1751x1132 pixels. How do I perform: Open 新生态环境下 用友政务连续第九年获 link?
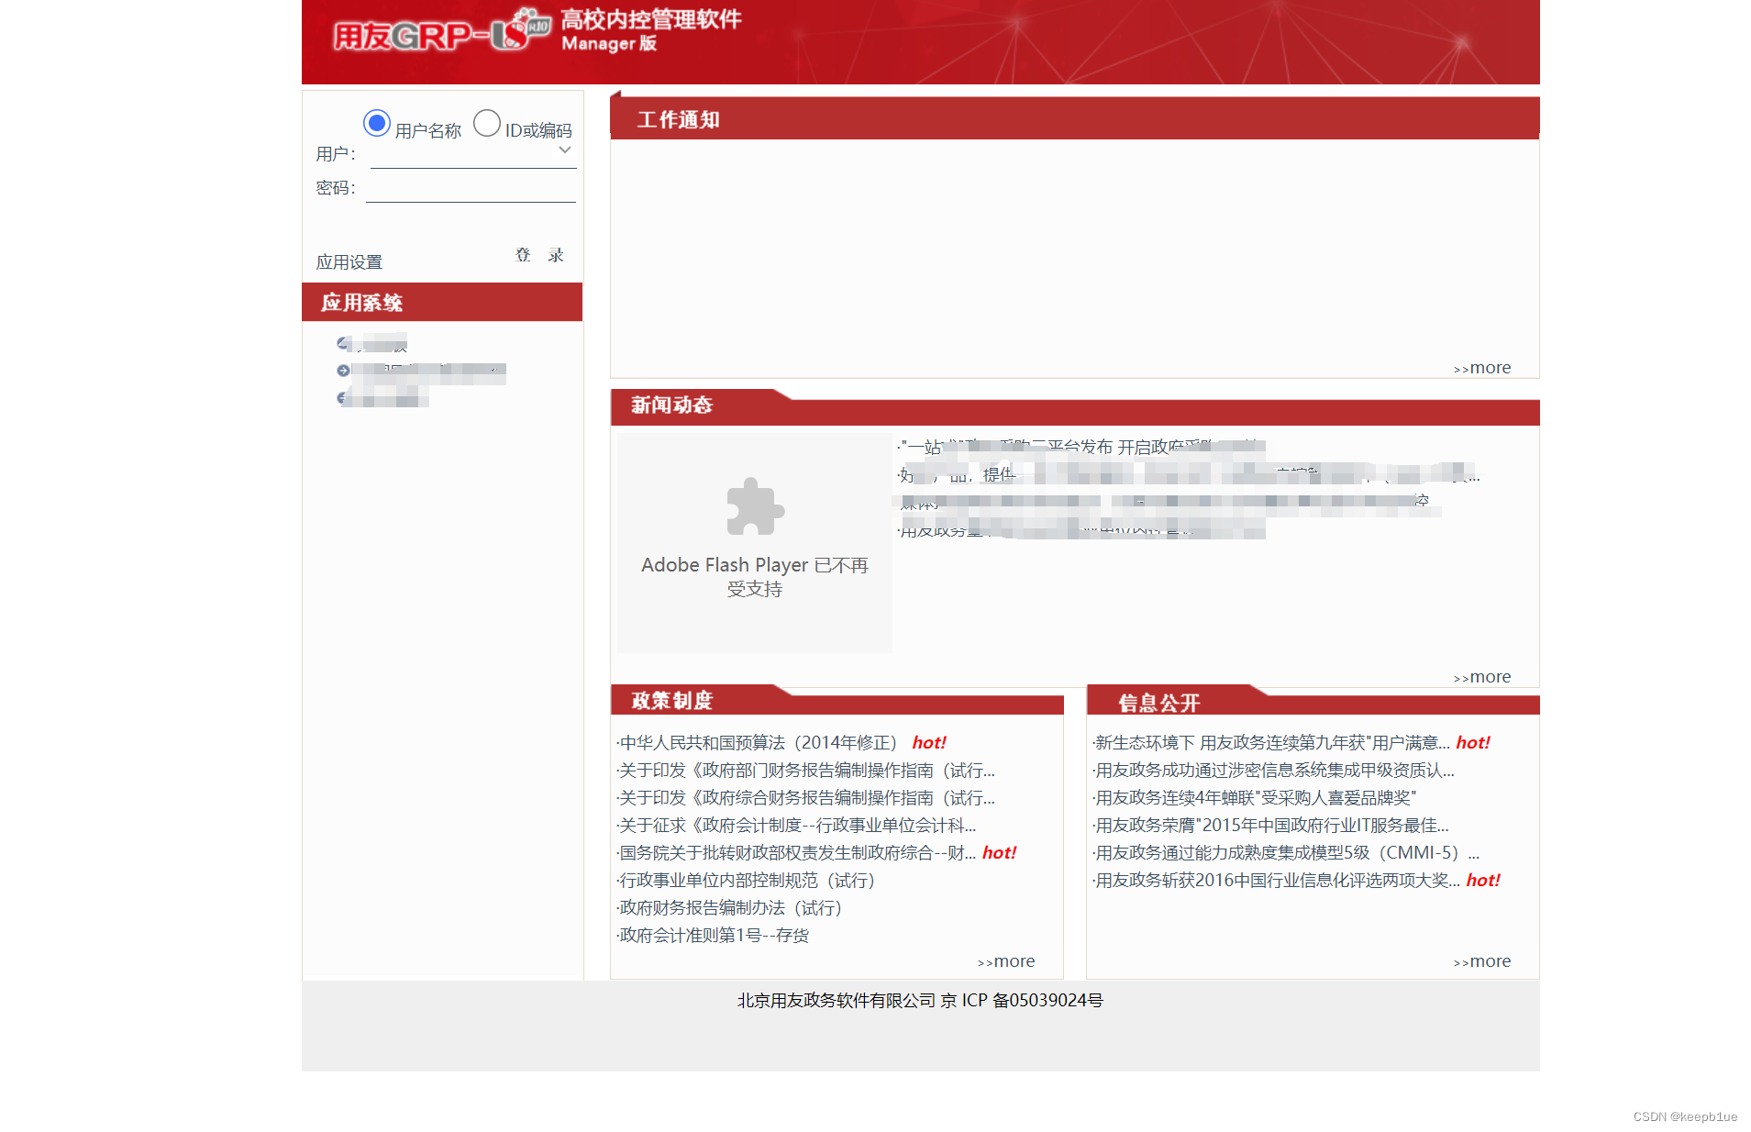[x=1272, y=743]
